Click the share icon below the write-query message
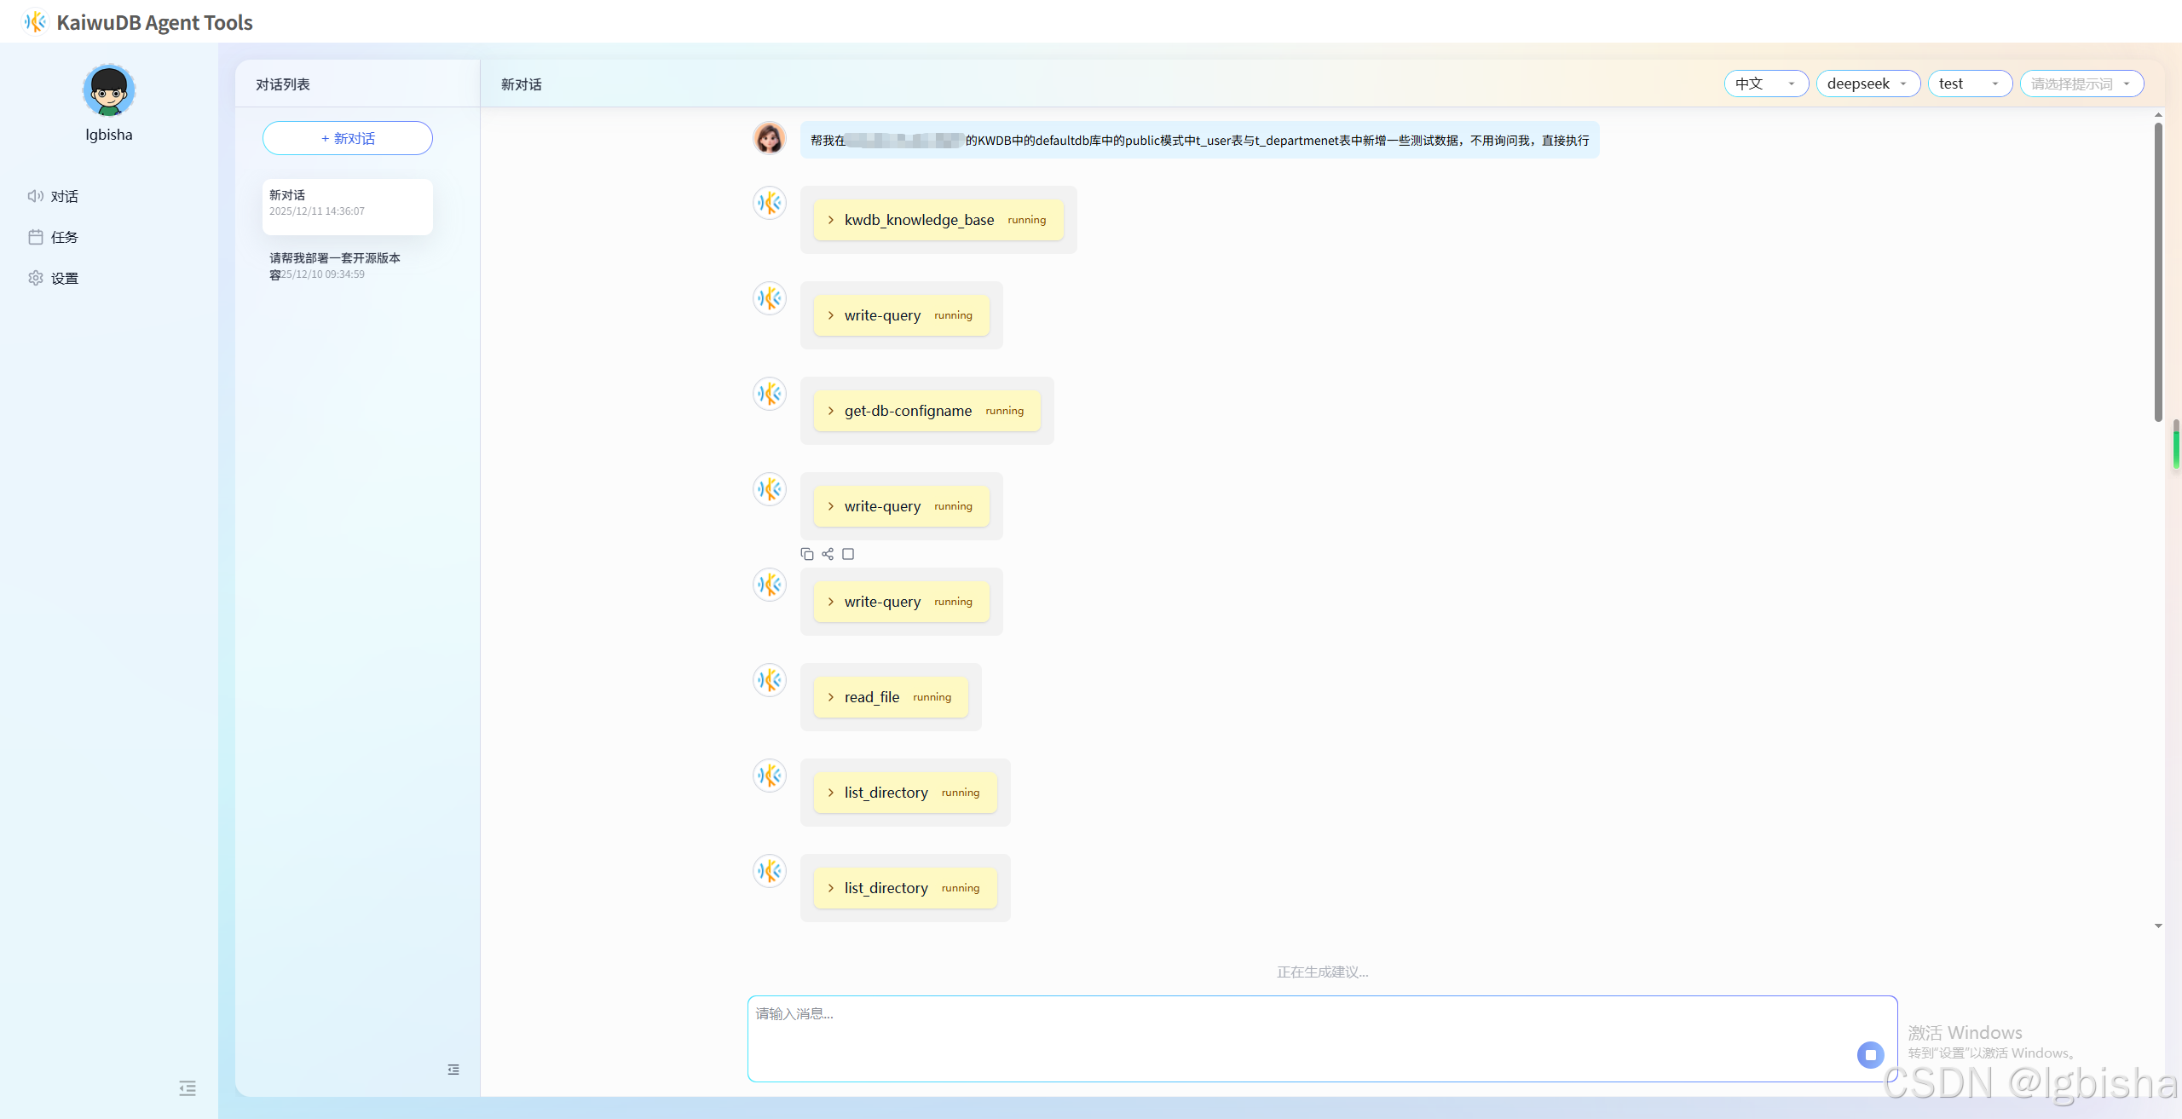Screen dimensions: 2182x1119 (x=827, y=554)
